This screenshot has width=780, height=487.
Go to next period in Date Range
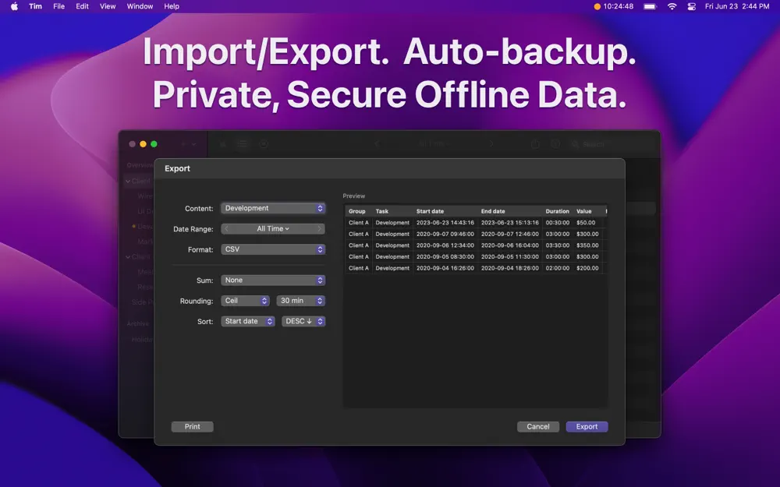(319, 228)
